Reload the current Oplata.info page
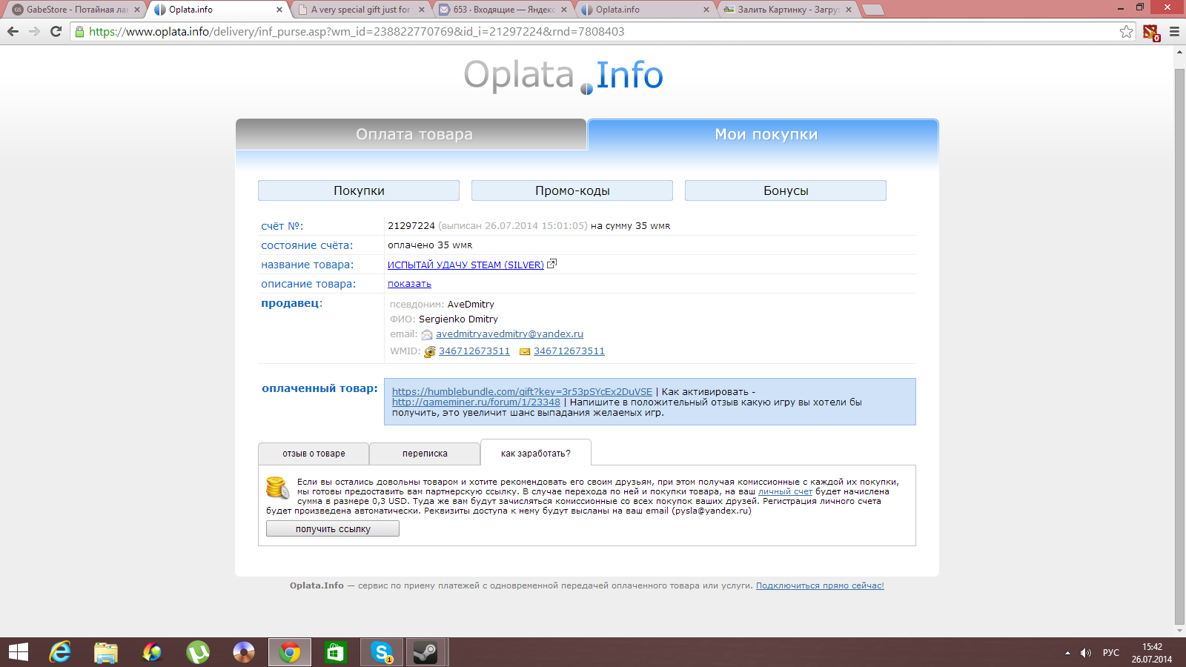The width and height of the screenshot is (1186, 667). coord(56,31)
